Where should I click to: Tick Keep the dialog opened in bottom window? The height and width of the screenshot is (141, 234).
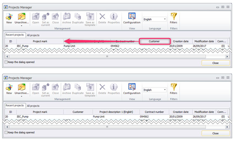point(6,132)
